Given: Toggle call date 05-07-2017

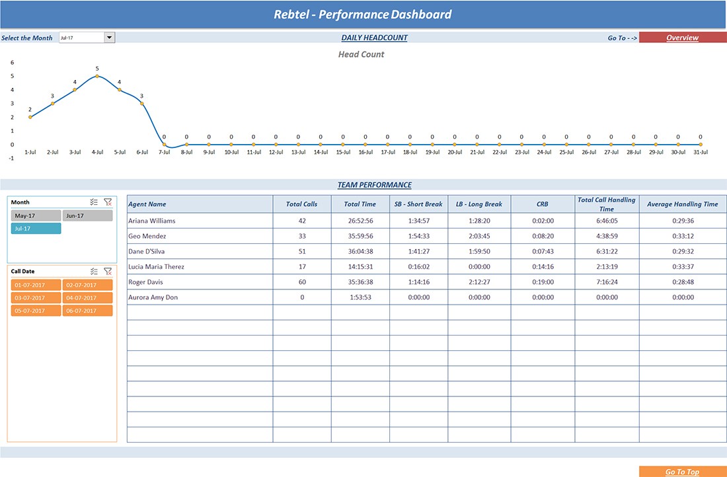Looking at the screenshot, I should [36, 311].
